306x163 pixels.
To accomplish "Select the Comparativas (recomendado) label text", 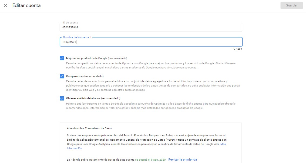I will coord(85,76).
